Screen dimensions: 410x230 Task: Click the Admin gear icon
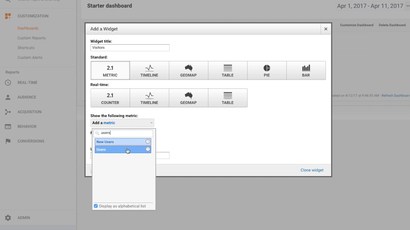(8, 218)
